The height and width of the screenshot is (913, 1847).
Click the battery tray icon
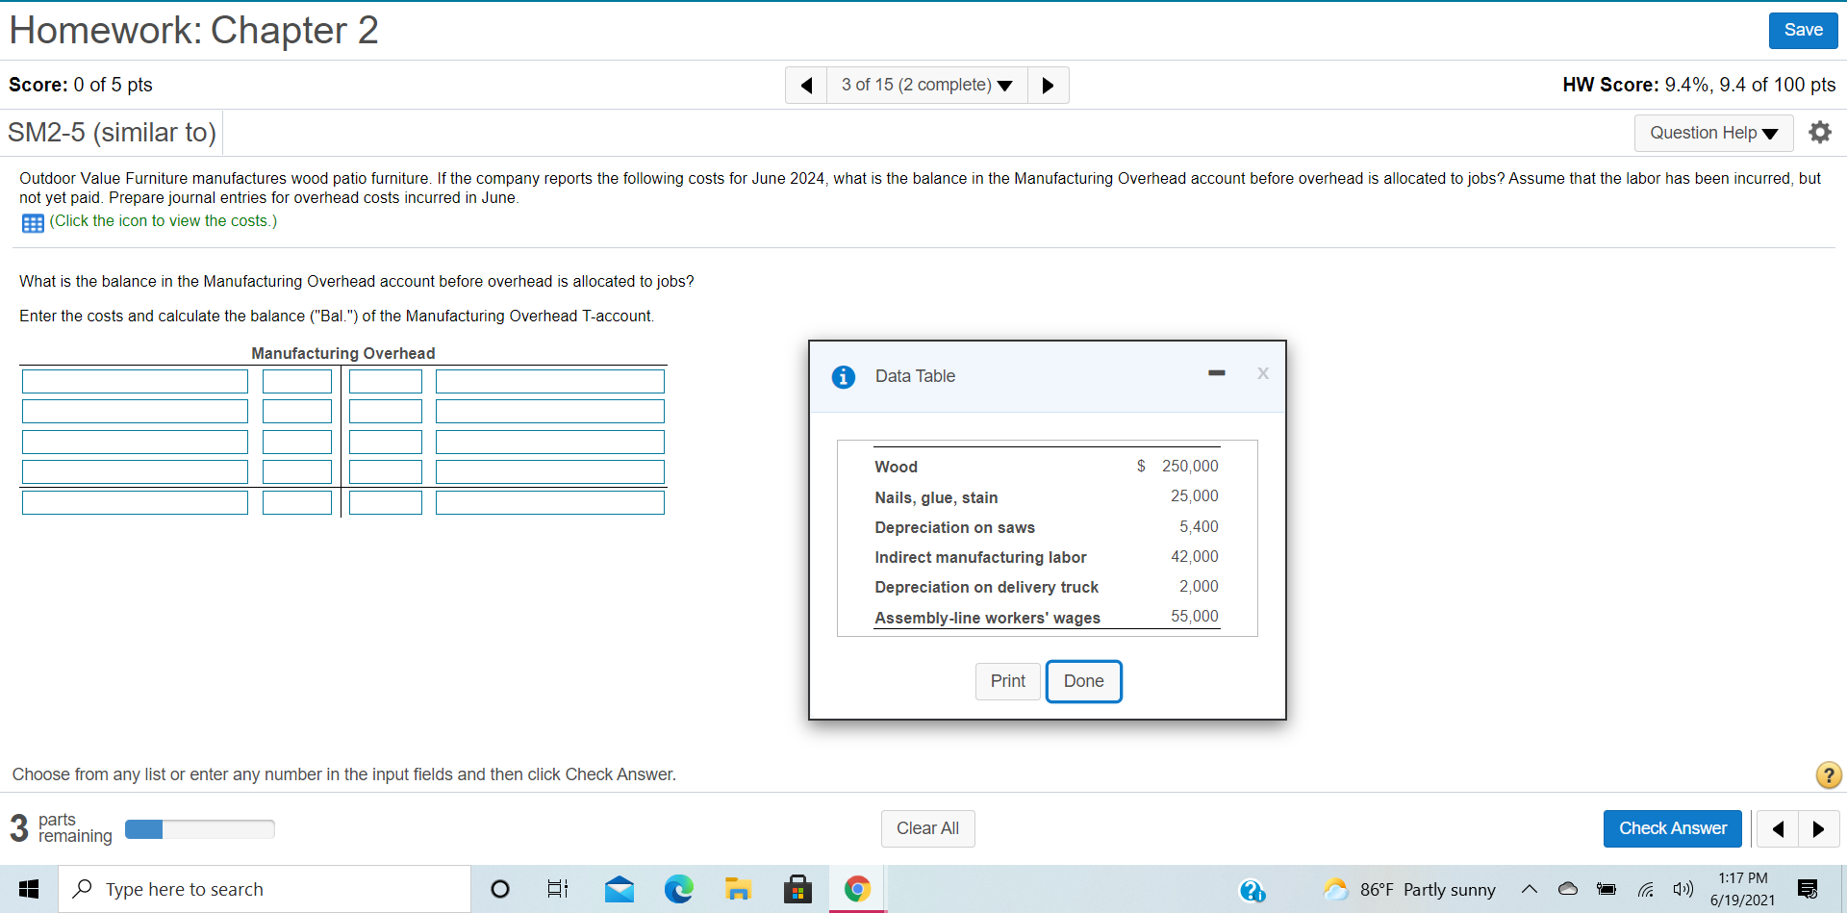1607,890
